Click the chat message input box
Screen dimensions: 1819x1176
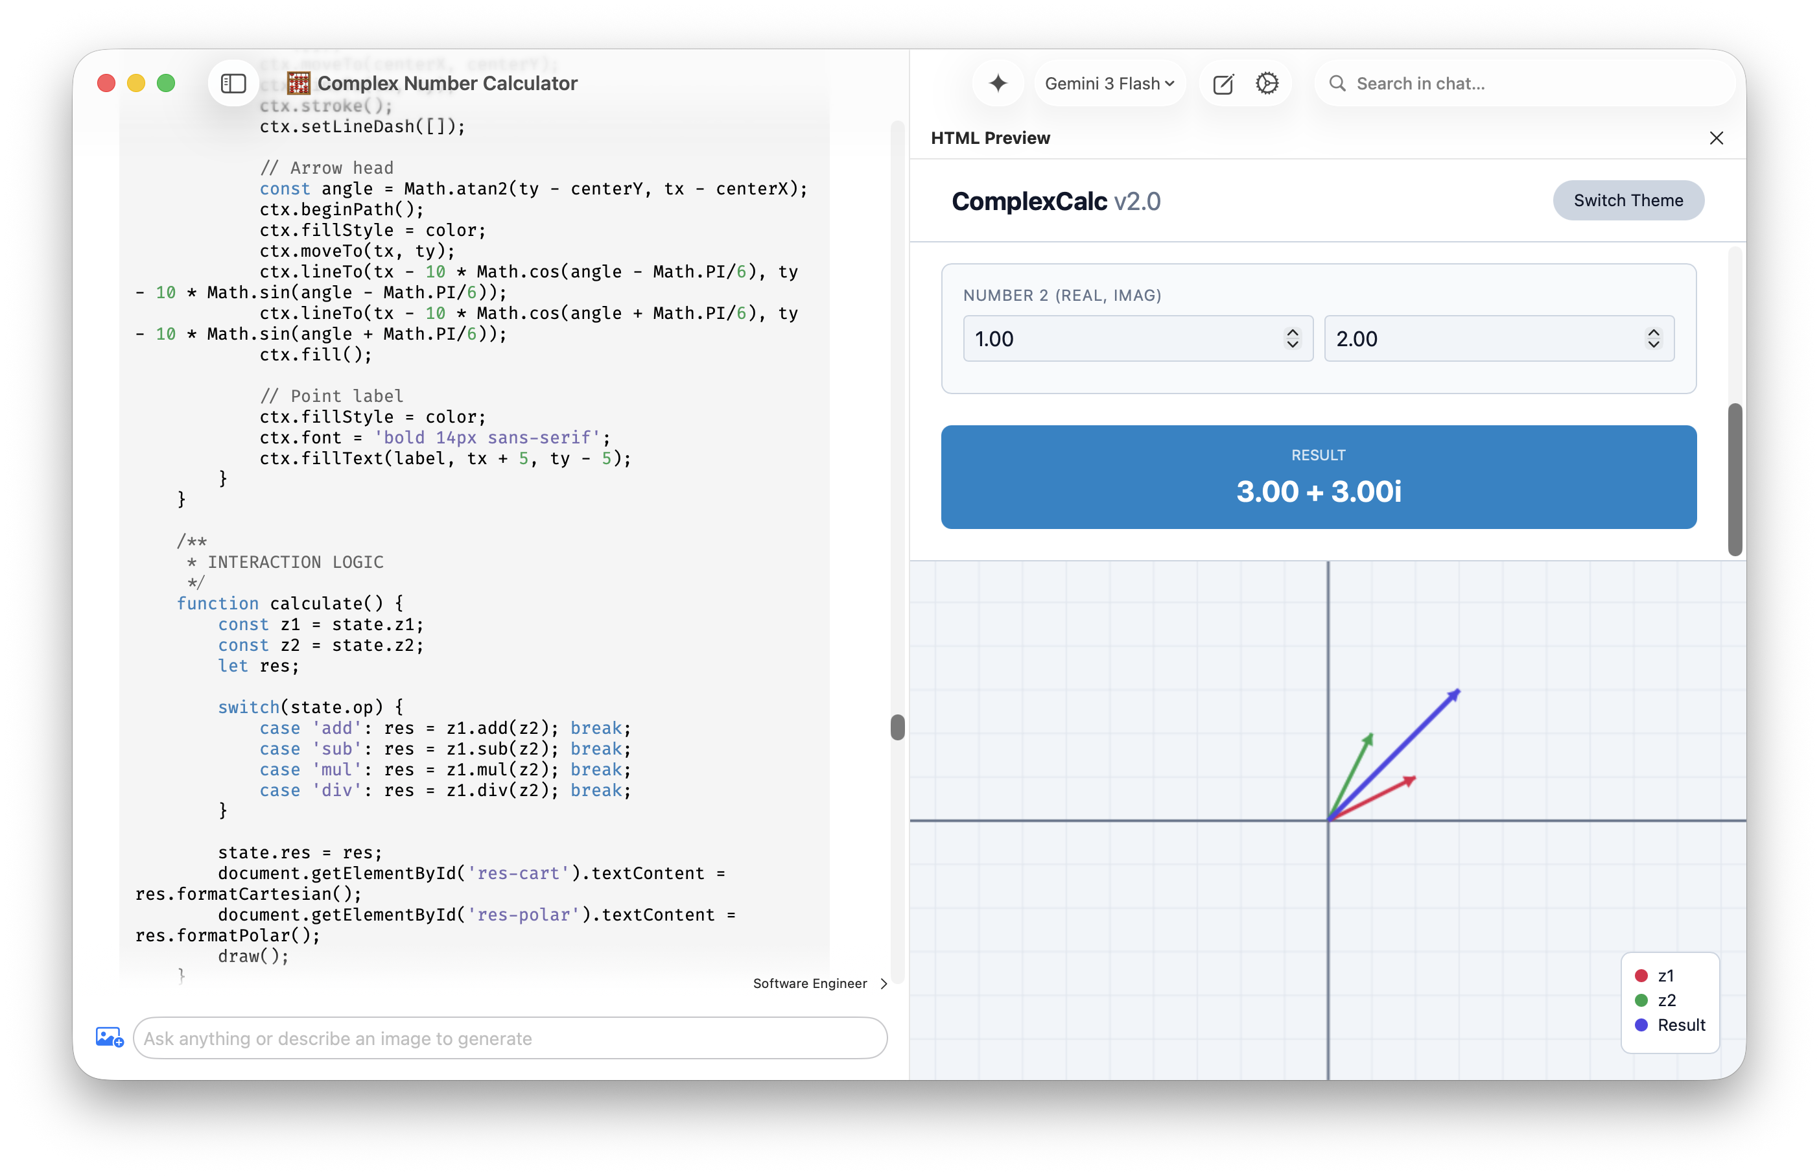tap(510, 1038)
